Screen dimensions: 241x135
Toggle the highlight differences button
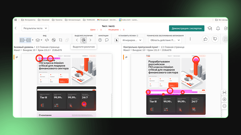click(x=84, y=40)
